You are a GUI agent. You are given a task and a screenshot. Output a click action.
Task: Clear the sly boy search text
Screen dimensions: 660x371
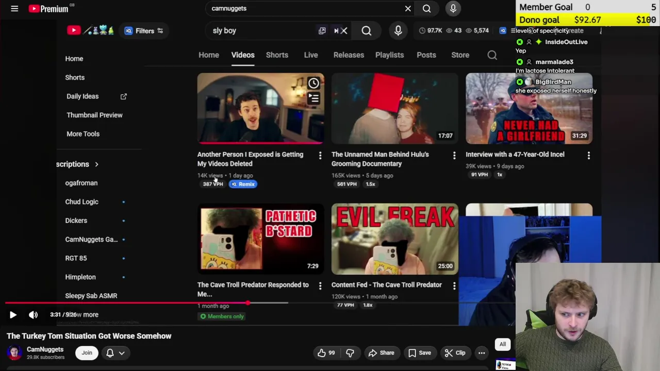344,30
